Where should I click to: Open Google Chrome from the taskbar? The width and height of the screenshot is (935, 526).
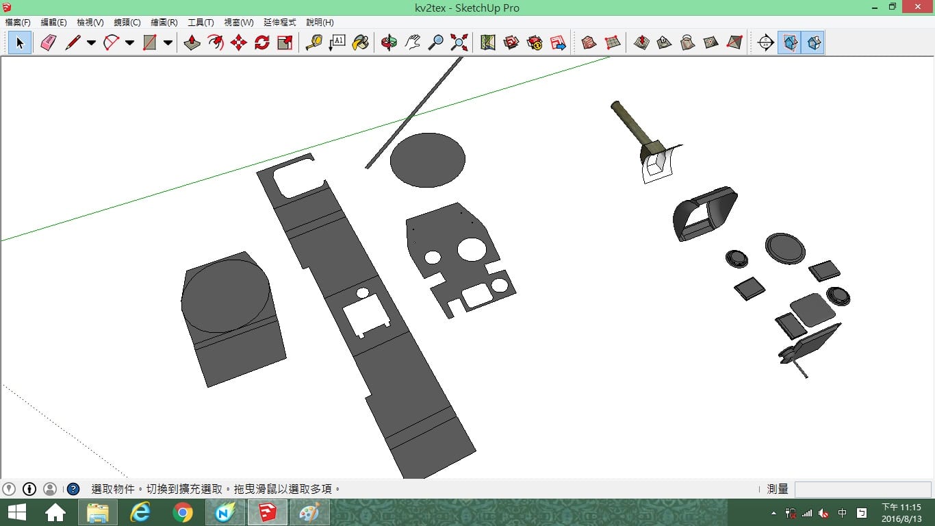tap(183, 512)
